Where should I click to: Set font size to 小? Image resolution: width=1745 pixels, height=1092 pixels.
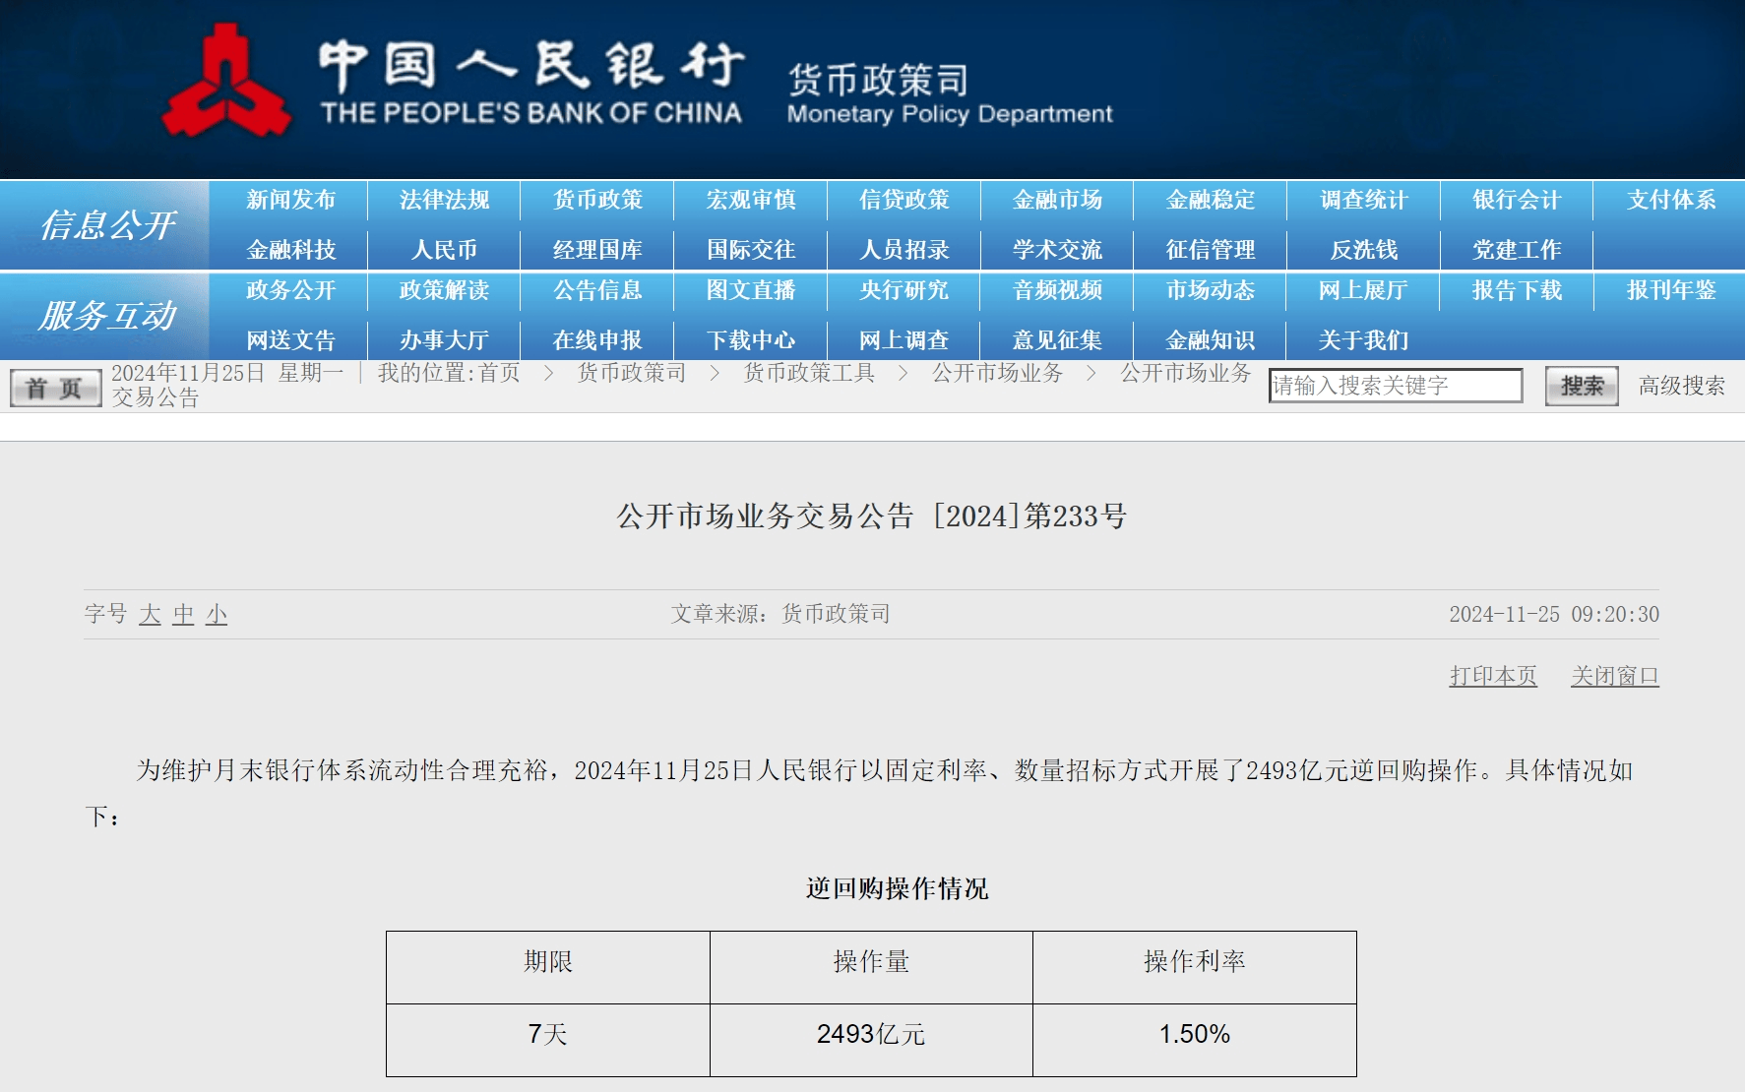click(x=217, y=615)
